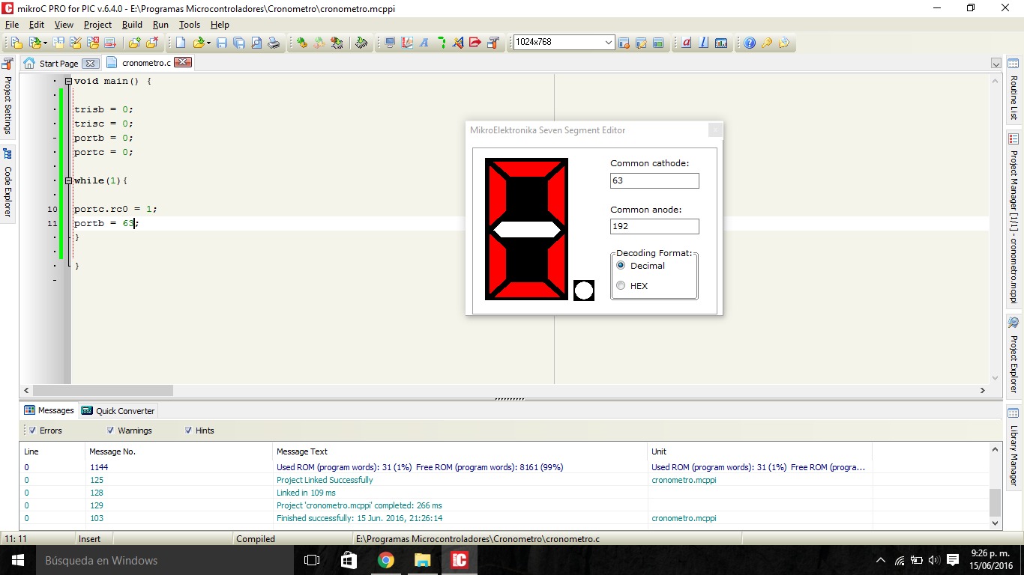Open Chrome from the taskbar
This screenshot has width=1024, height=575.
(x=386, y=560)
